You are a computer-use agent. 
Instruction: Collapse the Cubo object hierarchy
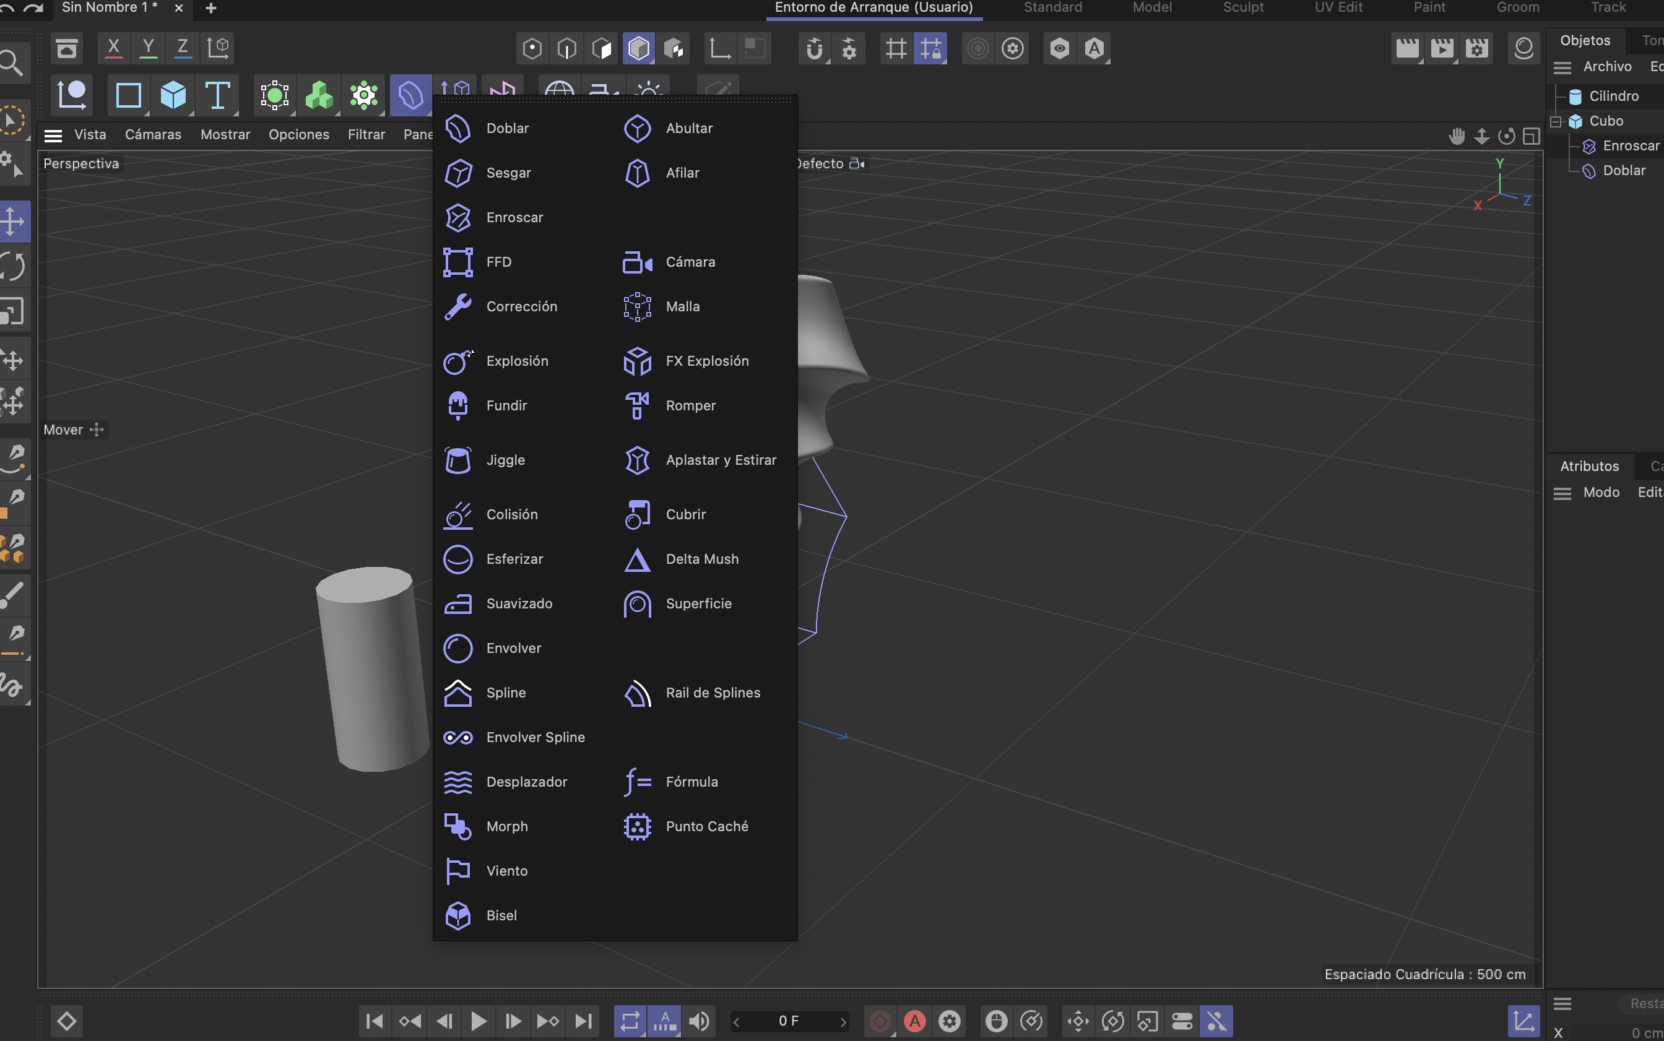pos(1556,121)
